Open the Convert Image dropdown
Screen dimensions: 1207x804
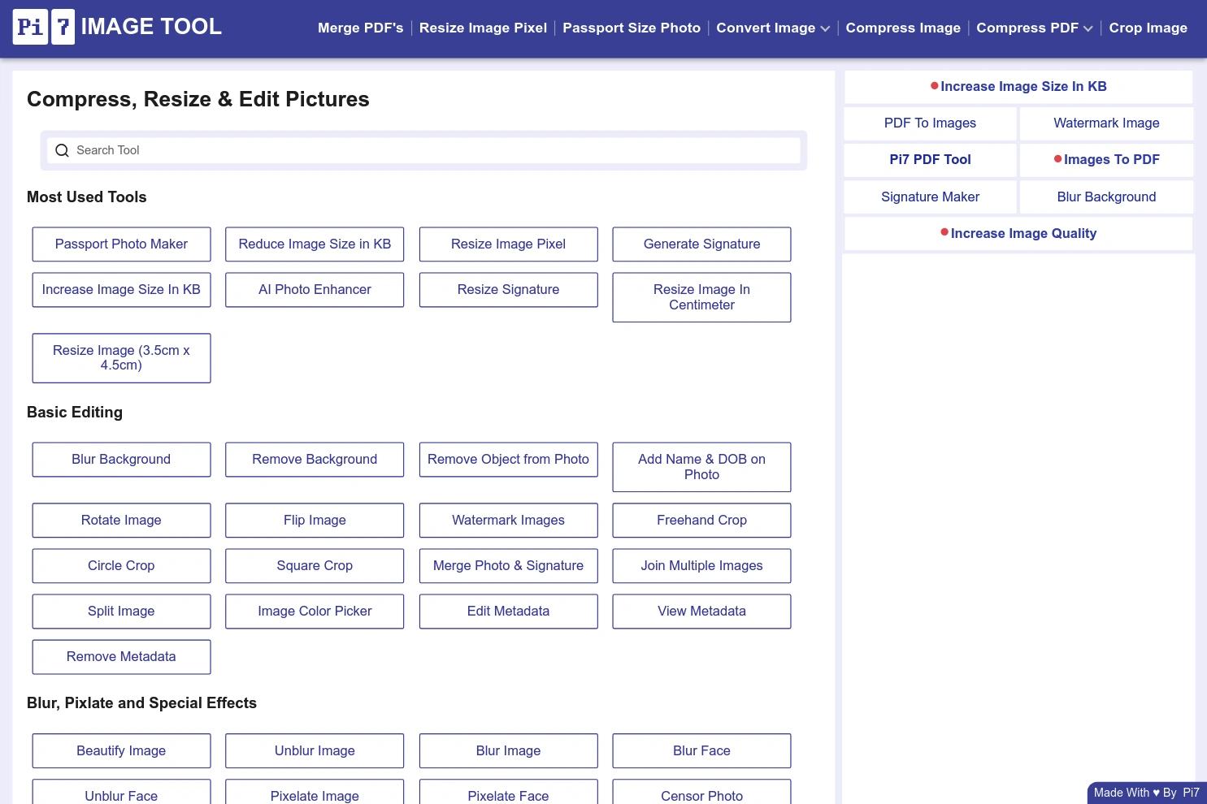pos(772,28)
